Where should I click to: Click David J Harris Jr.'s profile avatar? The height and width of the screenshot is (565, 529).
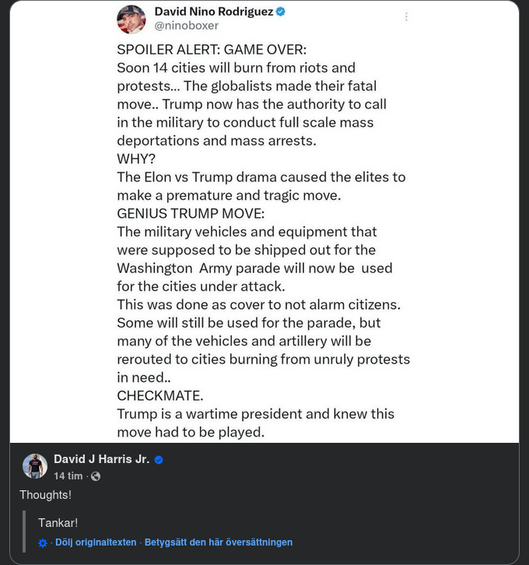click(x=35, y=466)
